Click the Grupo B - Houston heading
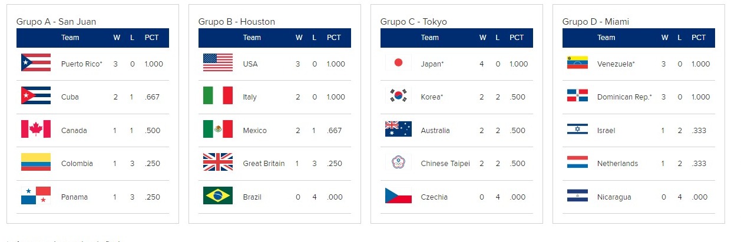 pos(236,22)
